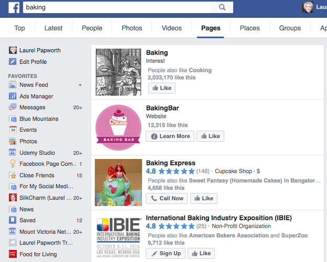327x262 pixels.
Task: Click the BakingBar cupcake thumbnail
Action: coord(118,128)
